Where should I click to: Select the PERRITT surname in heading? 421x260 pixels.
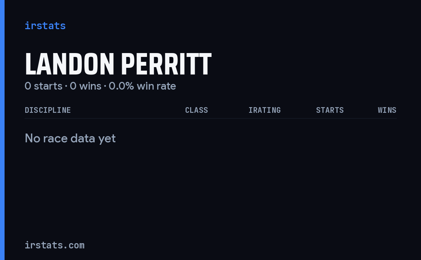coord(166,64)
